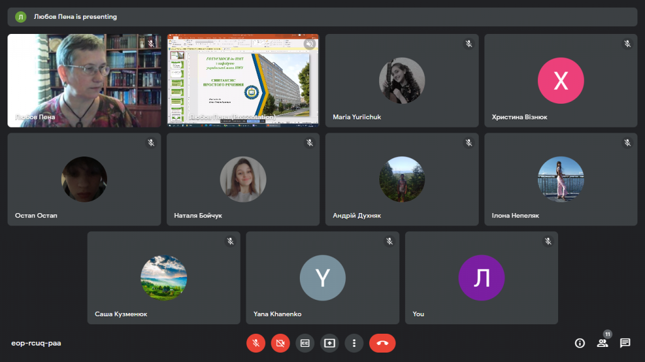Viewport: 645px width, 362px height.
Task: Click the 'Любов Пена is presenting' banner
Action: point(322,17)
